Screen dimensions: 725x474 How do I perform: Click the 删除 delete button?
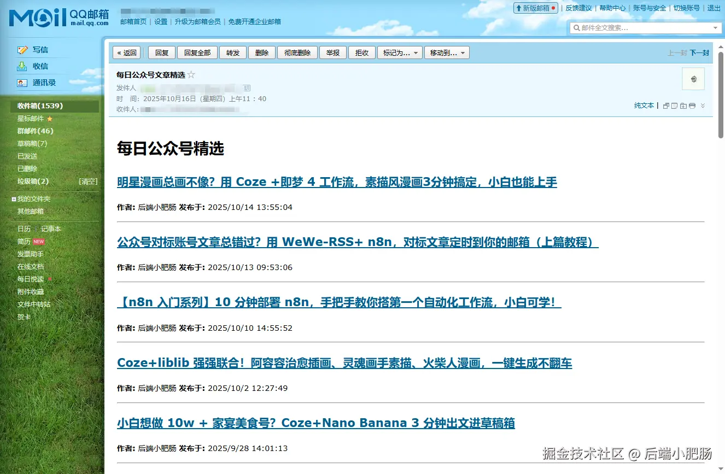(x=262, y=52)
